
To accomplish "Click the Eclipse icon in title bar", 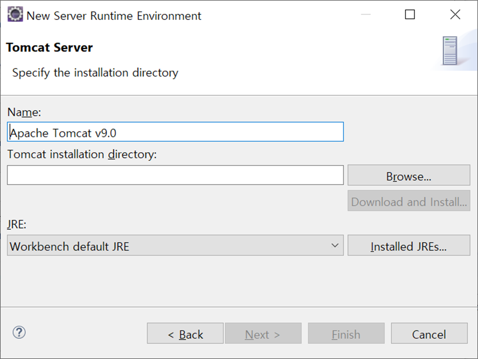I will (x=16, y=15).
